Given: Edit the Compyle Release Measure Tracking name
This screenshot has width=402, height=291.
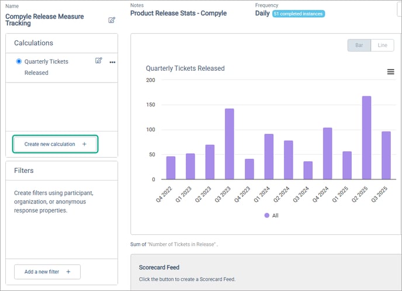Looking at the screenshot, I should point(112,20).
